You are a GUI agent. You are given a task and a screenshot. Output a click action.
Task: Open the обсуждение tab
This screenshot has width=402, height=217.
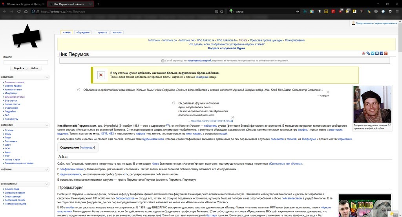pyautogui.click(x=83, y=32)
